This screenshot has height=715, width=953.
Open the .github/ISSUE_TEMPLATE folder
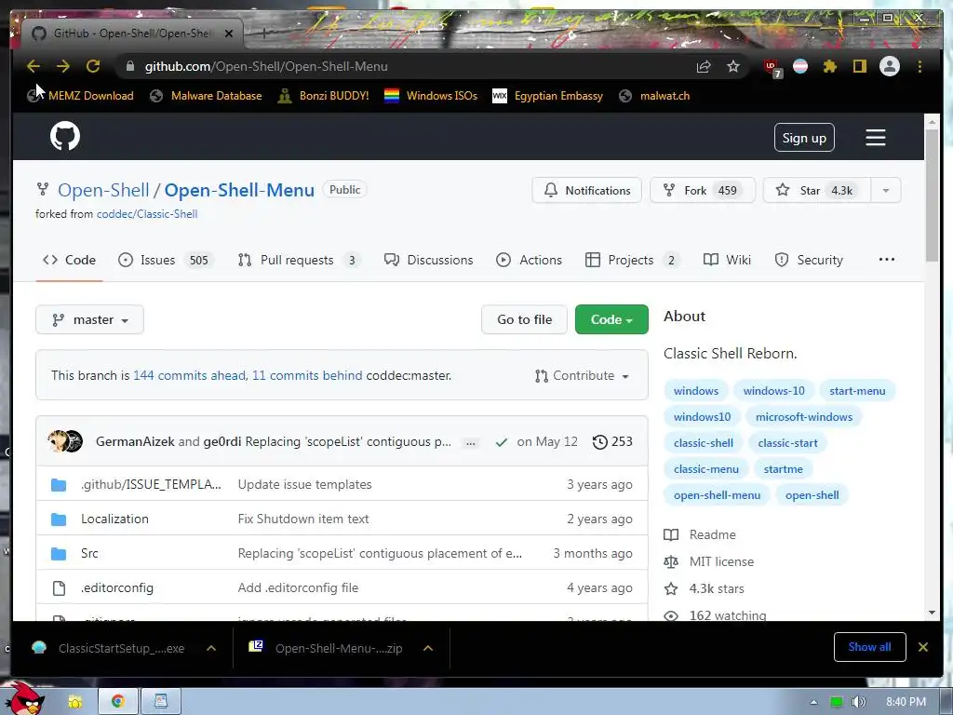(x=151, y=484)
